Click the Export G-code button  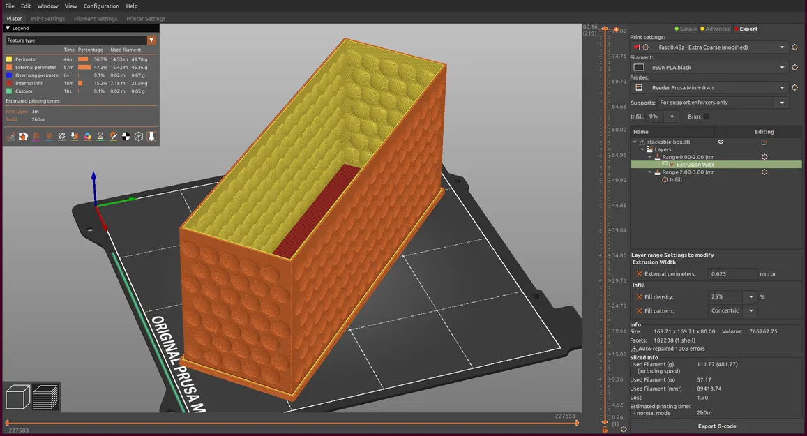[716, 426]
